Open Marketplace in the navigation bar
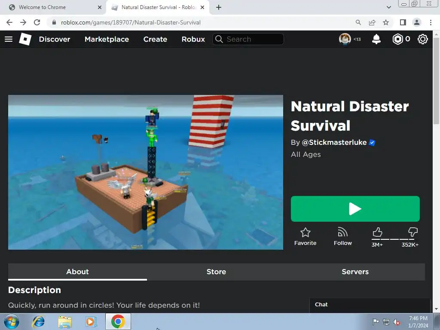The image size is (440, 330). (107, 39)
